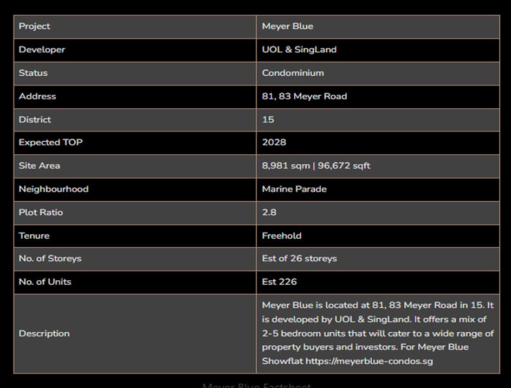The width and height of the screenshot is (511, 388).
Task: Click the District row label
Action: [x=35, y=120]
